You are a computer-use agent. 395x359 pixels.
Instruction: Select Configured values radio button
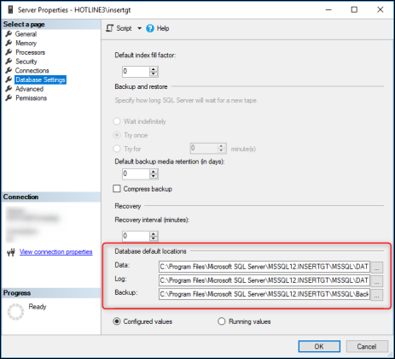[x=117, y=321]
